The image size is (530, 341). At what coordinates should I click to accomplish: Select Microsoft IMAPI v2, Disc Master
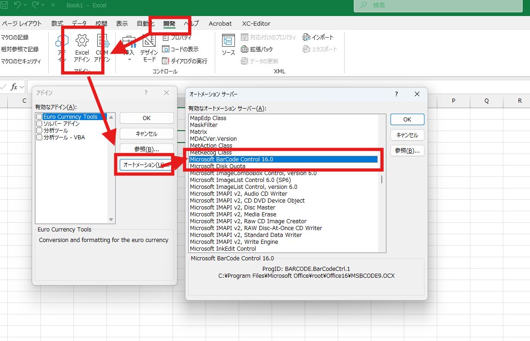pyautogui.click(x=283, y=208)
